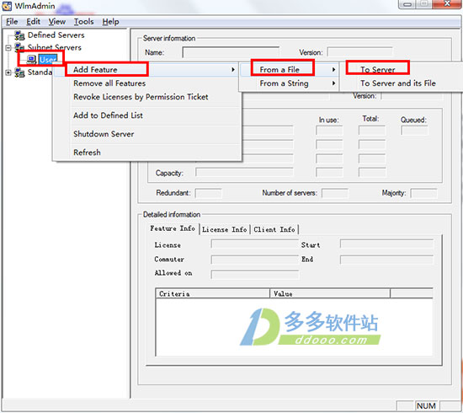
Task: Choose Remove all Features
Action: tap(109, 83)
